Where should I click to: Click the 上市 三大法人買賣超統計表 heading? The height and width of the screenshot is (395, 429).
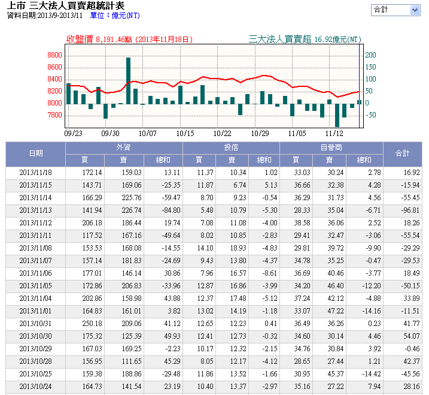coord(66,5)
